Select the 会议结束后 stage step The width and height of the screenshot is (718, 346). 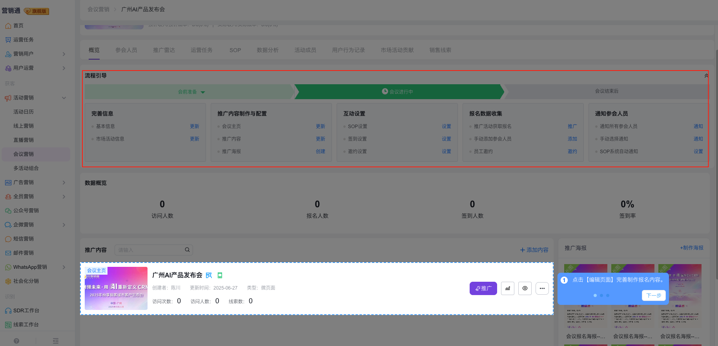[x=607, y=91]
